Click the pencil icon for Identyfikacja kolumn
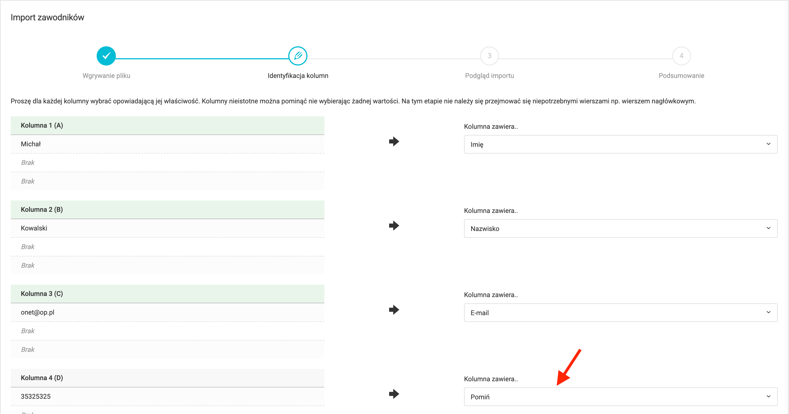This screenshot has width=789, height=414. [298, 56]
